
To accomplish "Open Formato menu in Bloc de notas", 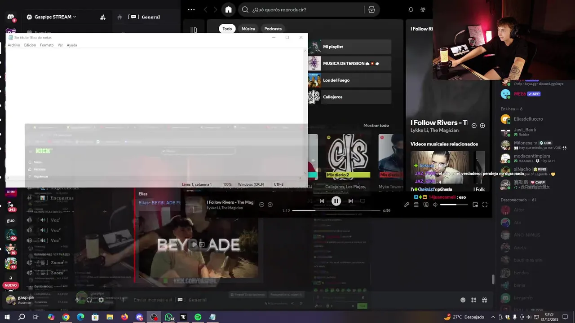I will (x=47, y=45).
